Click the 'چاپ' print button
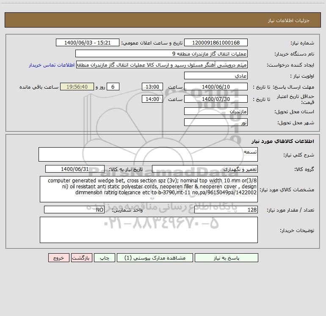 click(x=105, y=257)
